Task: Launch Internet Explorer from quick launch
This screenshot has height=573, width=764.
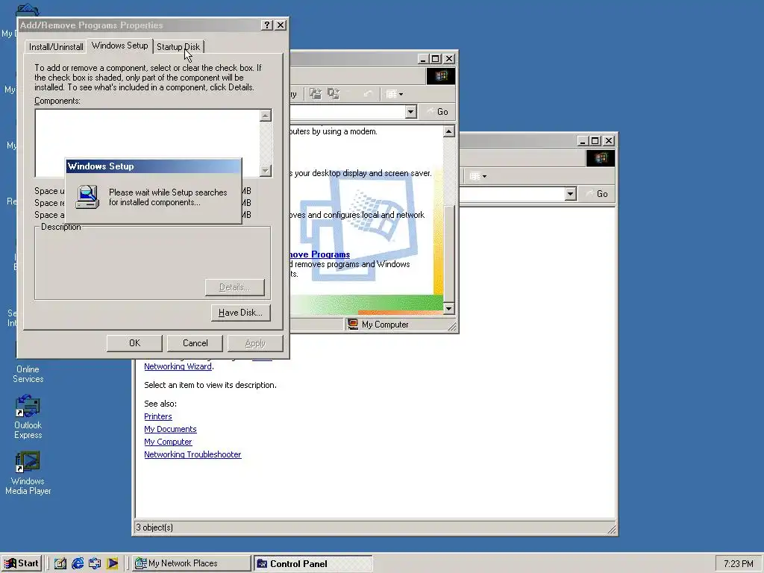Action: coord(78,563)
